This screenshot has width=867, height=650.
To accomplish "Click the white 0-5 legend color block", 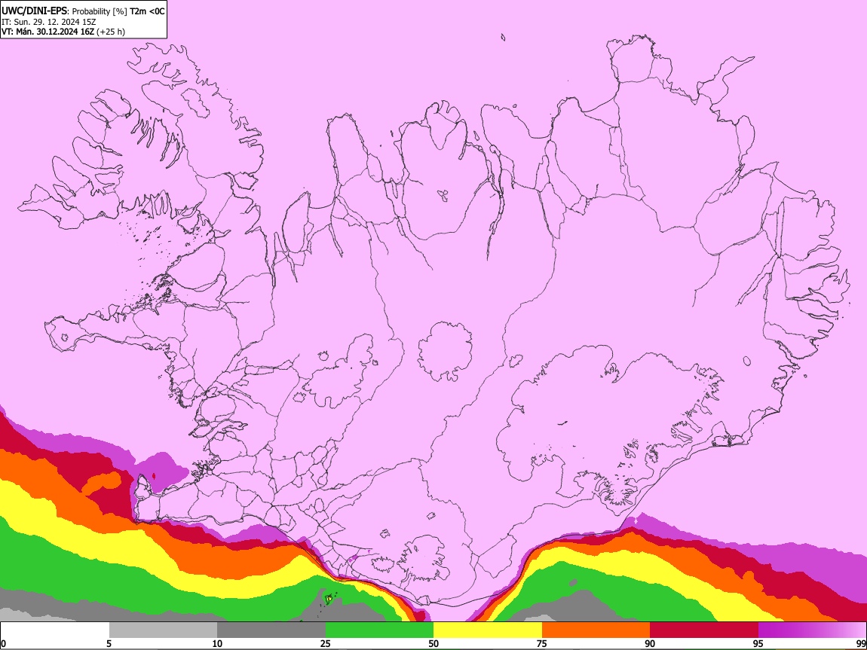I will click(55, 630).
